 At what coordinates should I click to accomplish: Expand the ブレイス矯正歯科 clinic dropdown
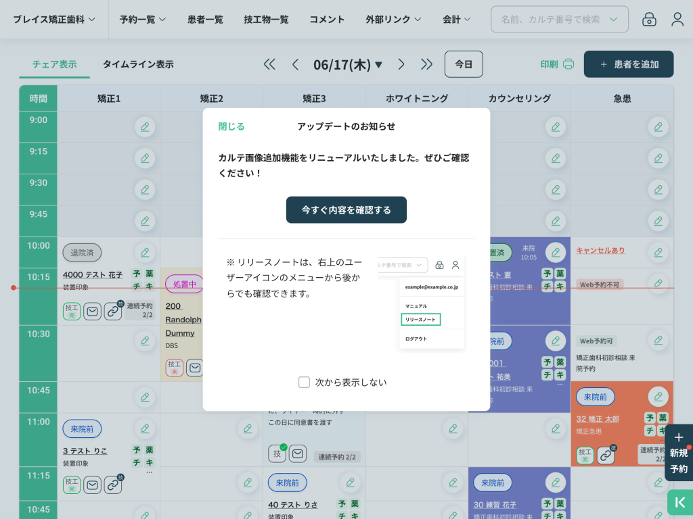click(54, 20)
